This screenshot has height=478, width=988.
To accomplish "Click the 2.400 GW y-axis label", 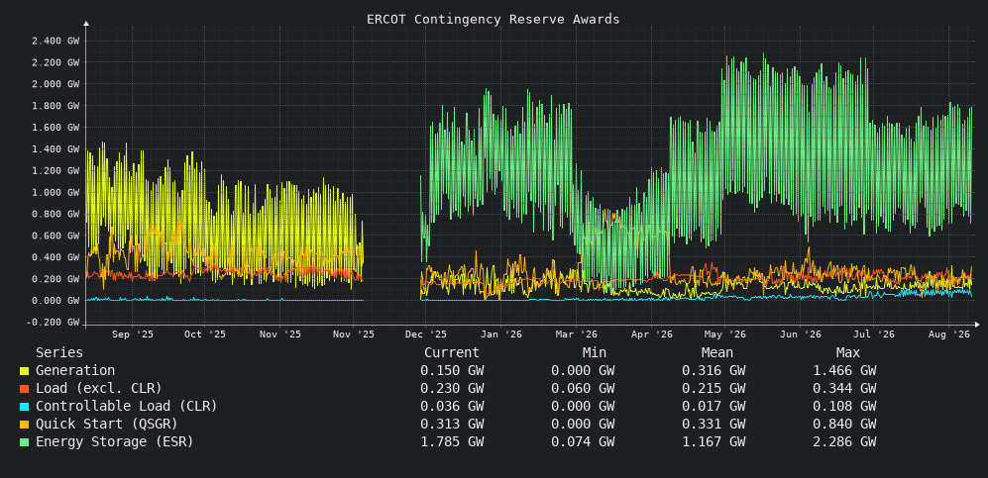I will pyautogui.click(x=55, y=41).
